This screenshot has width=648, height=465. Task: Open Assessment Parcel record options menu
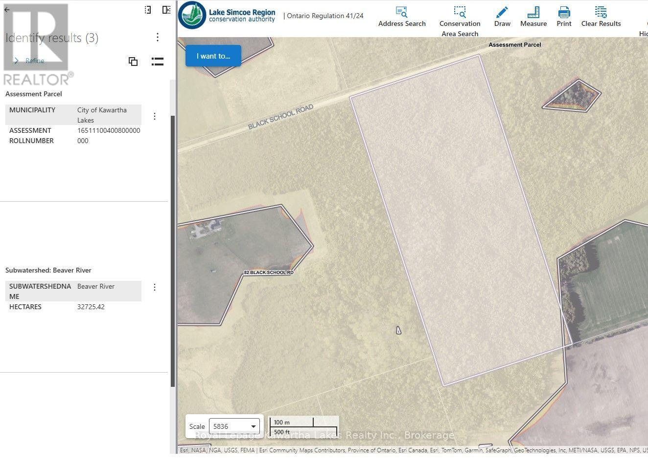pos(155,116)
